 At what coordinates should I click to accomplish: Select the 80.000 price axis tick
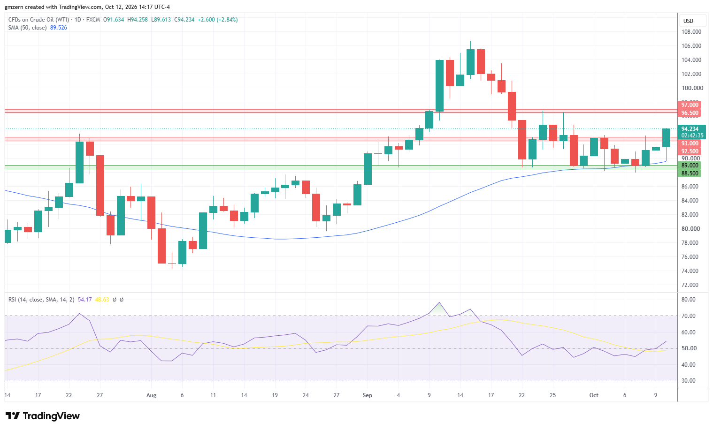coord(691,229)
